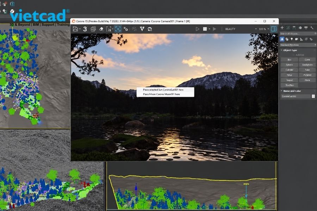Open the object color swatch beside CoronaSun001
This screenshot has width=317, height=211.
coord(313,96)
